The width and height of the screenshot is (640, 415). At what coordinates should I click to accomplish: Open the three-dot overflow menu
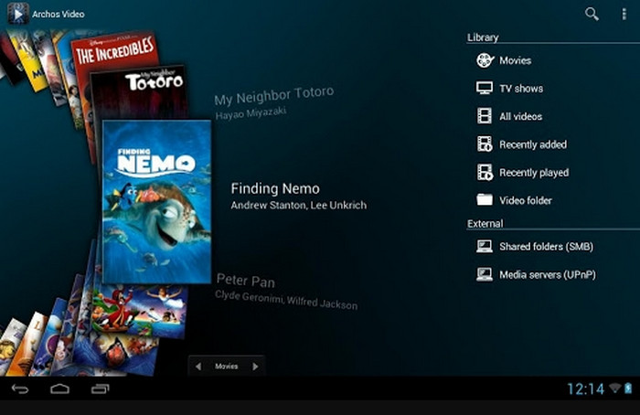624,15
